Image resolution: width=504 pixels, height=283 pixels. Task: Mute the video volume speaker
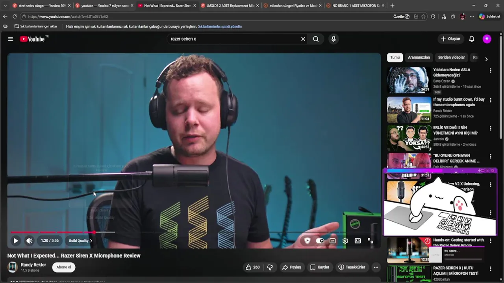coord(30,241)
